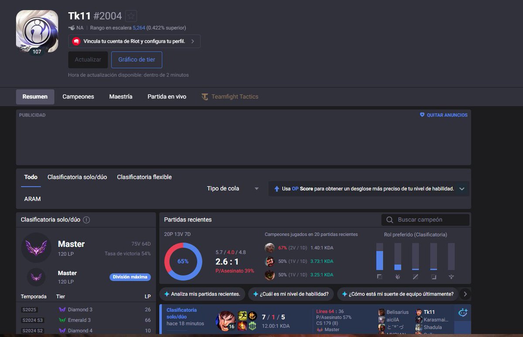Select the Resumen tab
This screenshot has width=523, height=337.
[35, 97]
